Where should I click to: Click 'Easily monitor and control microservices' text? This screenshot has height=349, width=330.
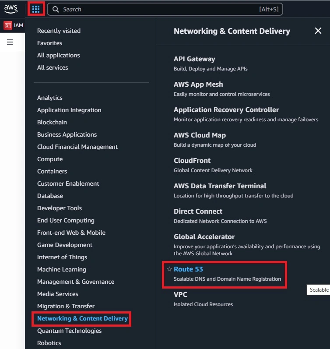pos(221,94)
